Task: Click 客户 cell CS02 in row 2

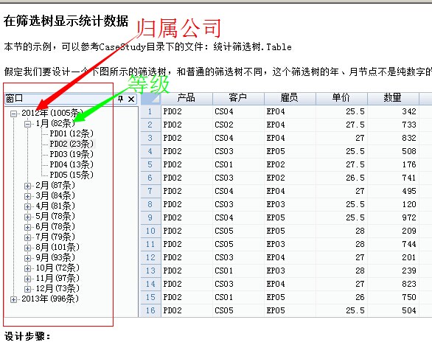Action: point(238,125)
